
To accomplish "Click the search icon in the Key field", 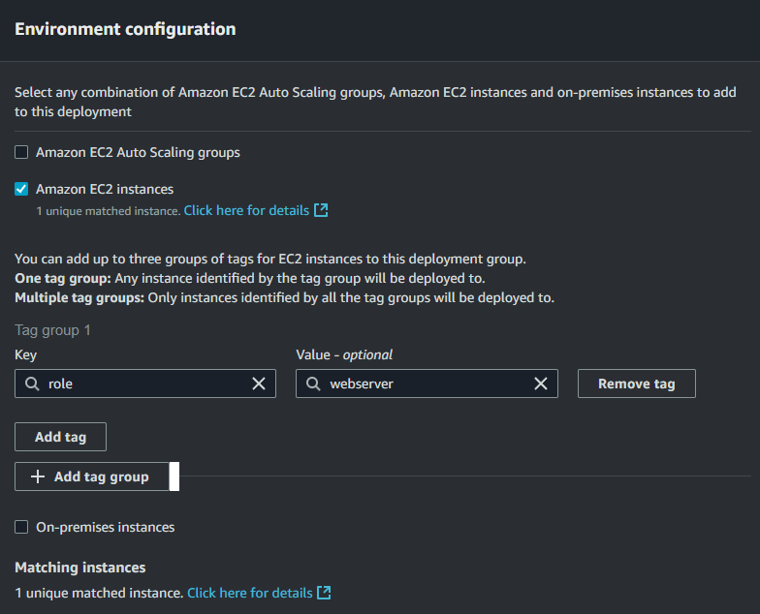I will point(32,384).
